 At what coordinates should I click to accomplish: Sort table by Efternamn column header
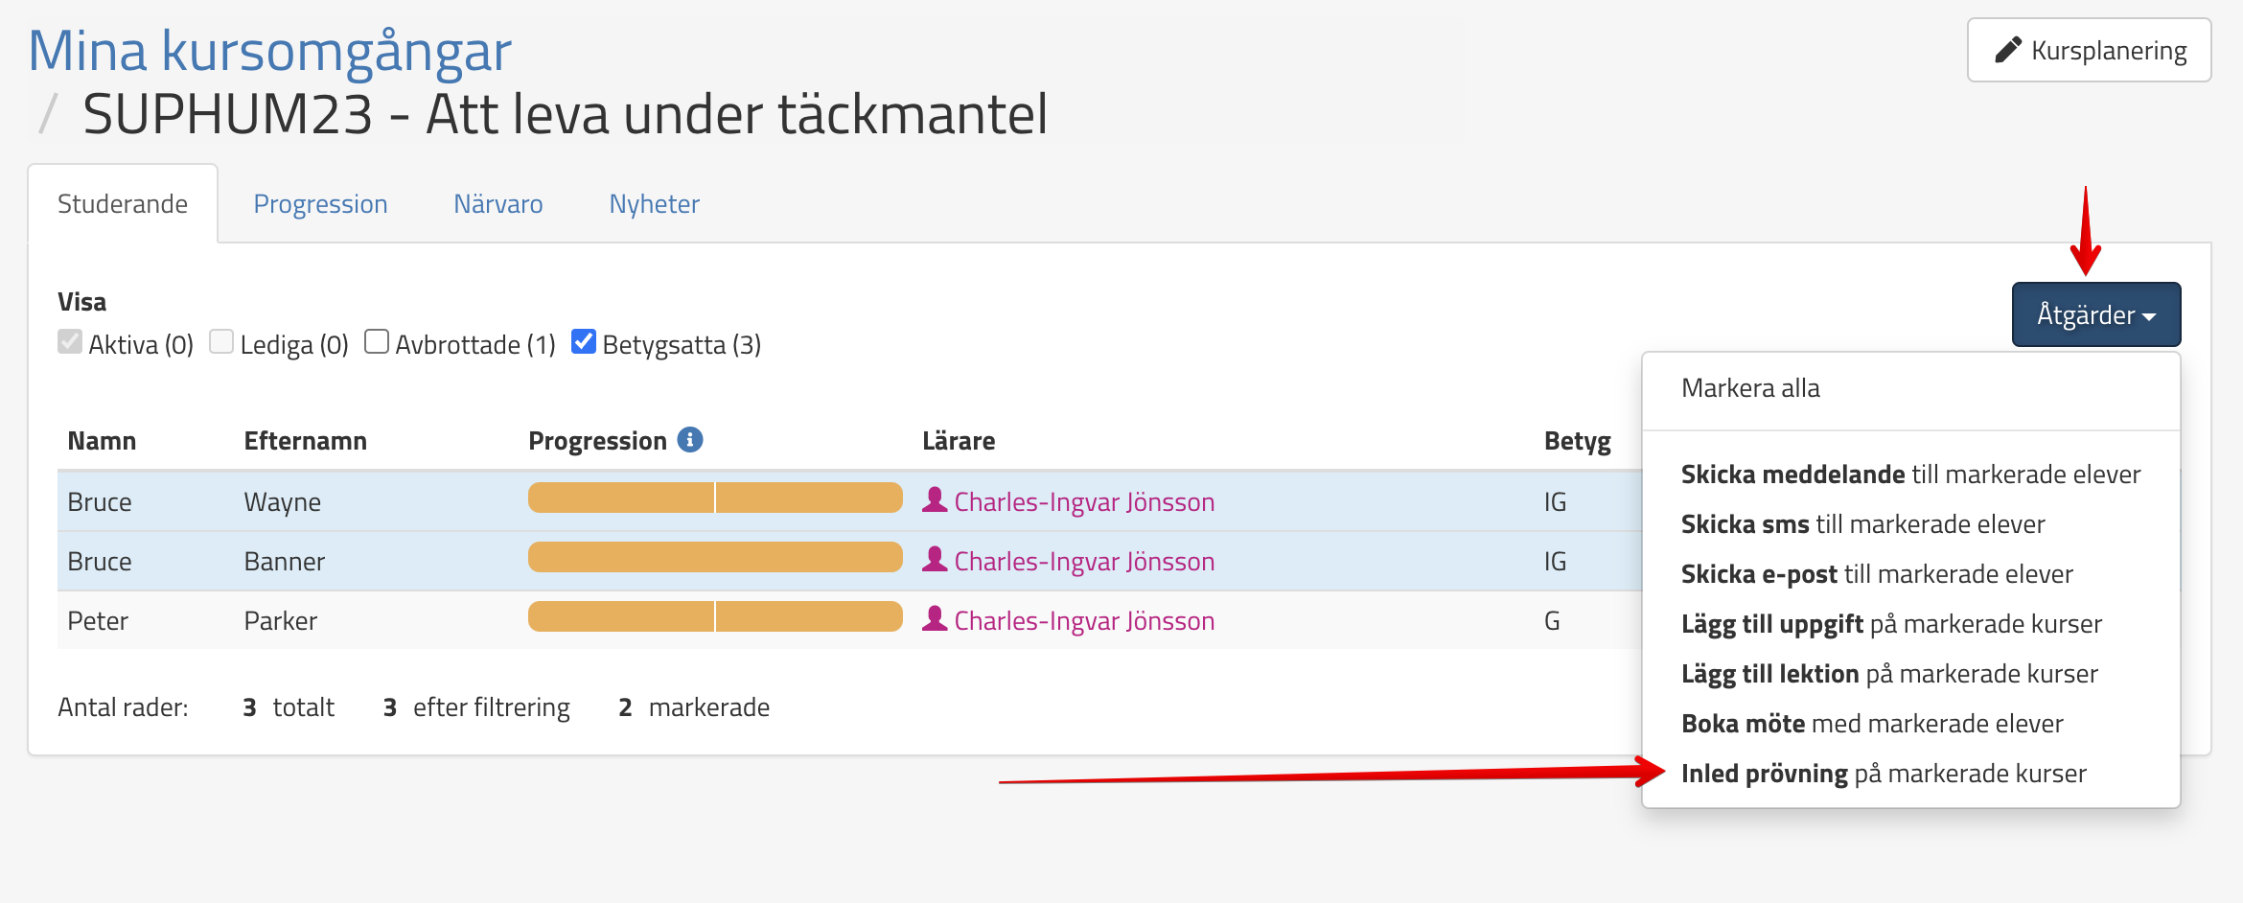pyautogui.click(x=305, y=441)
